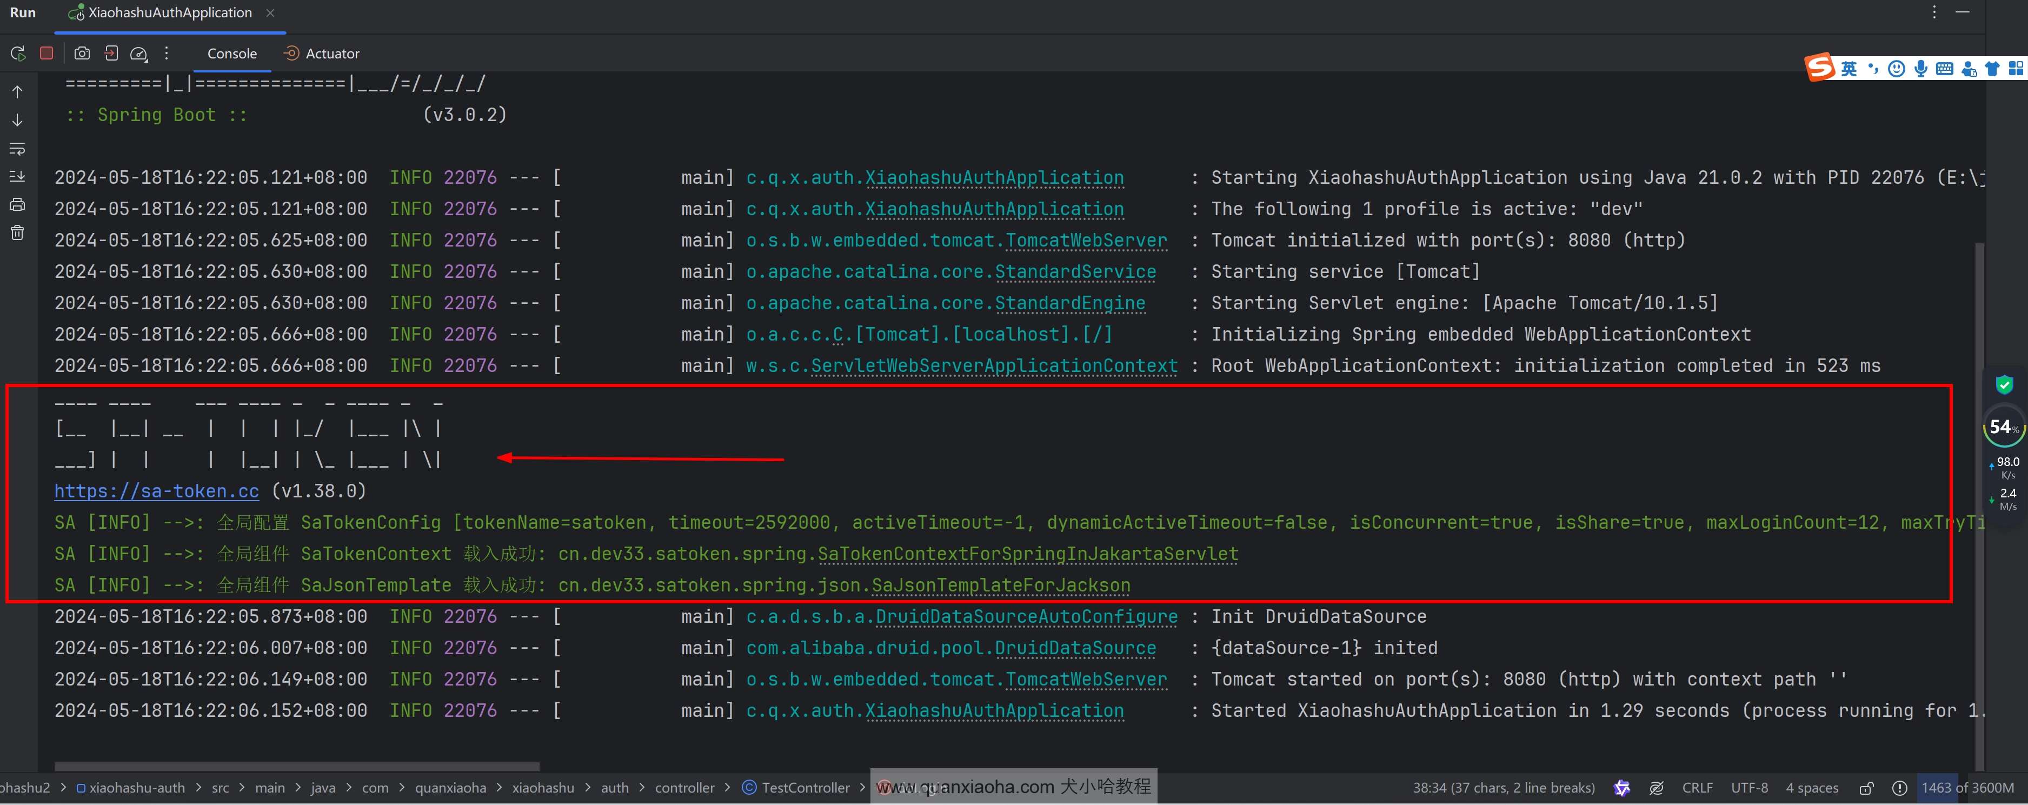Stop the running application
Screen dimensions: 2028x805
click(x=46, y=54)
